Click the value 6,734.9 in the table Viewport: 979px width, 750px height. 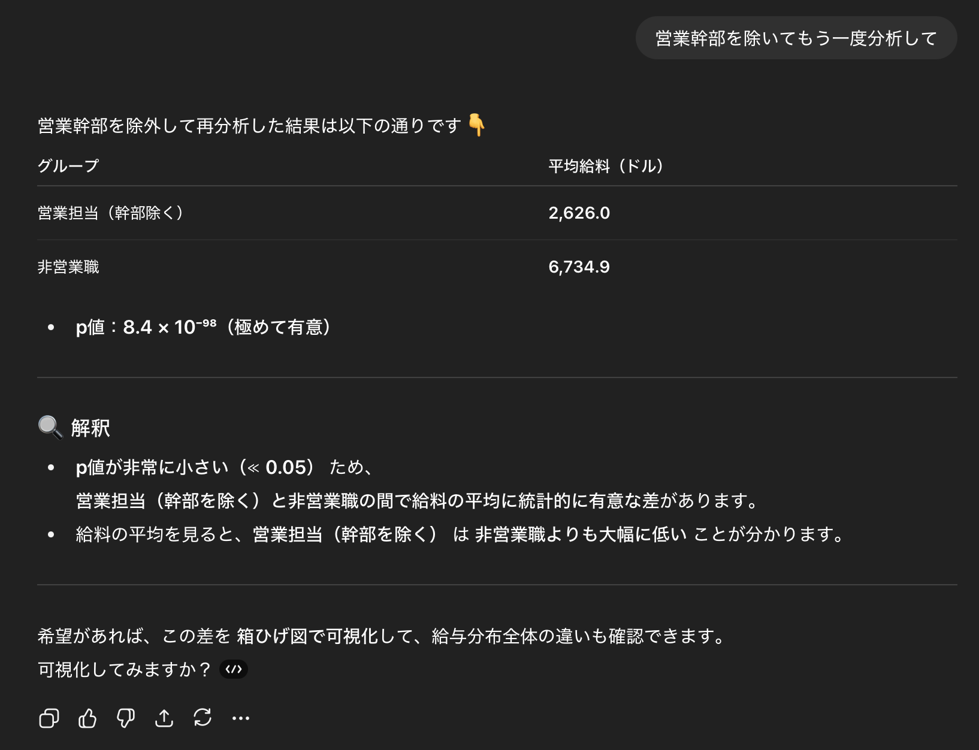[x=579, y=267]
